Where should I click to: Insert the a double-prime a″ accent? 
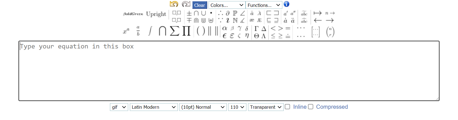click(x=293, y=13)
